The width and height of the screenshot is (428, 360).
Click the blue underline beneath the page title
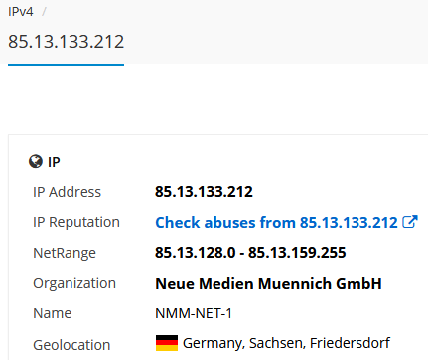[x=66, y=65]
